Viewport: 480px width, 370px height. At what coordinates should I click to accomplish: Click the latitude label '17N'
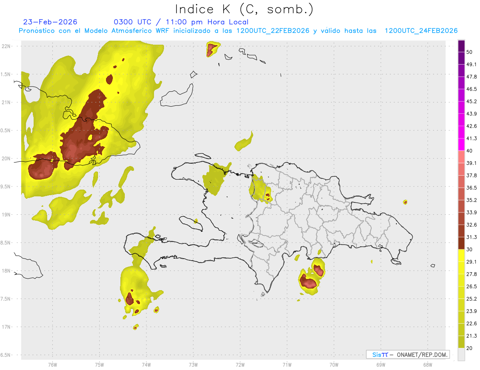[x=6, y=327]
